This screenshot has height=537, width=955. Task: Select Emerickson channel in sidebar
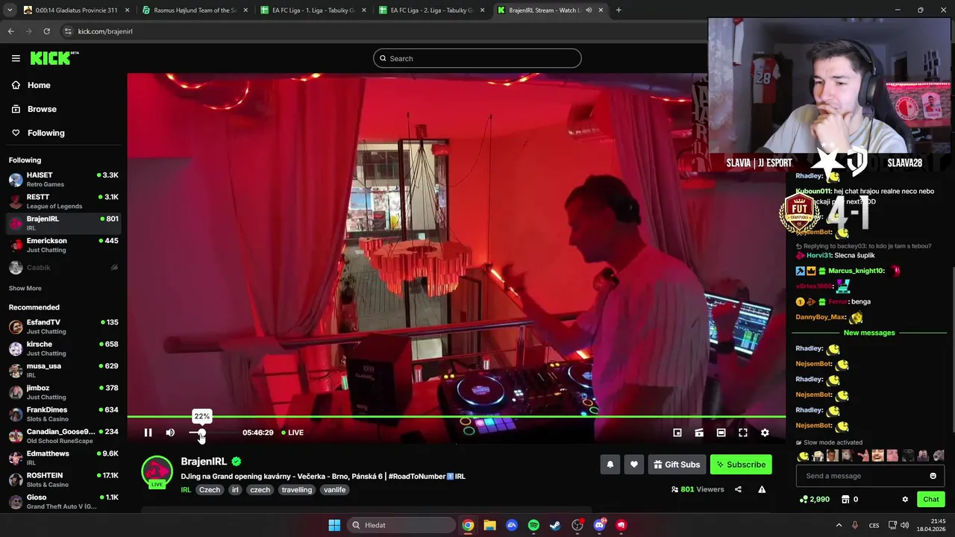click(x=63, y=245)
